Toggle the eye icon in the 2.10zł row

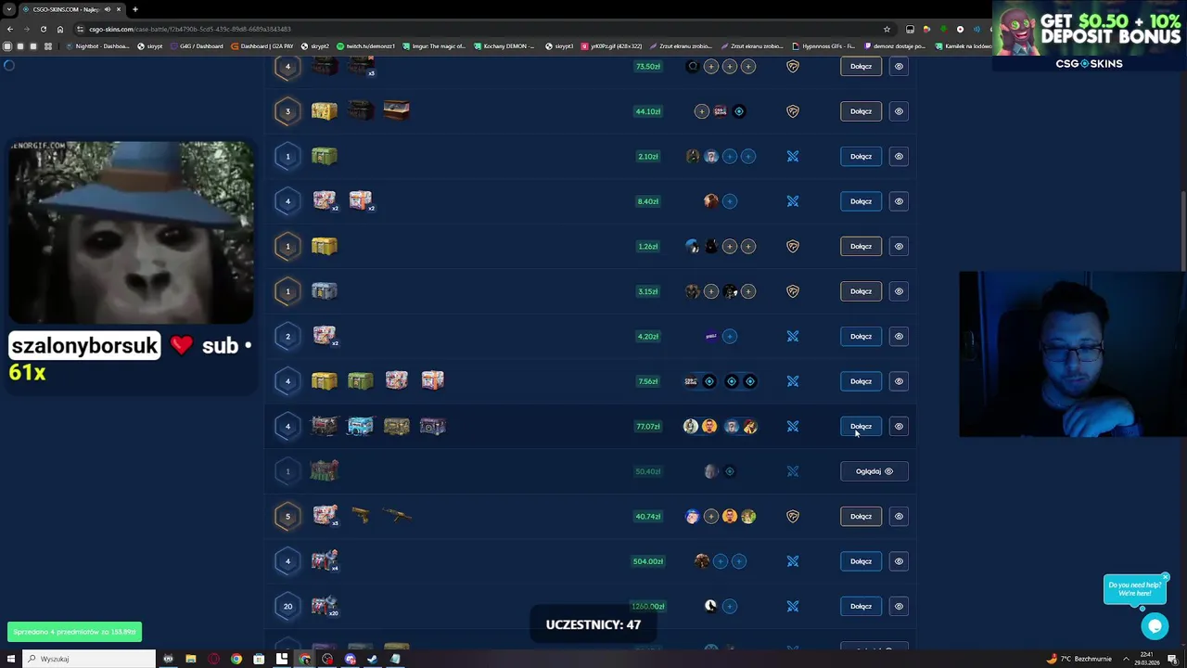tap(899, 156)
